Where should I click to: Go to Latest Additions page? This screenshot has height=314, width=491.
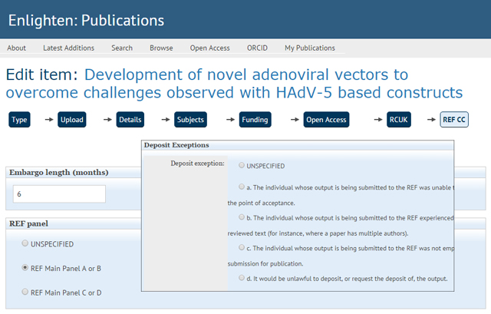click(x=68, y=48)
